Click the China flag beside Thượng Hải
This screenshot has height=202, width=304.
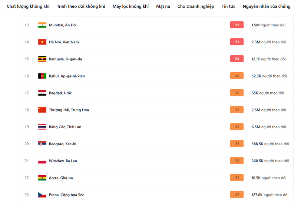pyautogui.click(x=42, y=110)
